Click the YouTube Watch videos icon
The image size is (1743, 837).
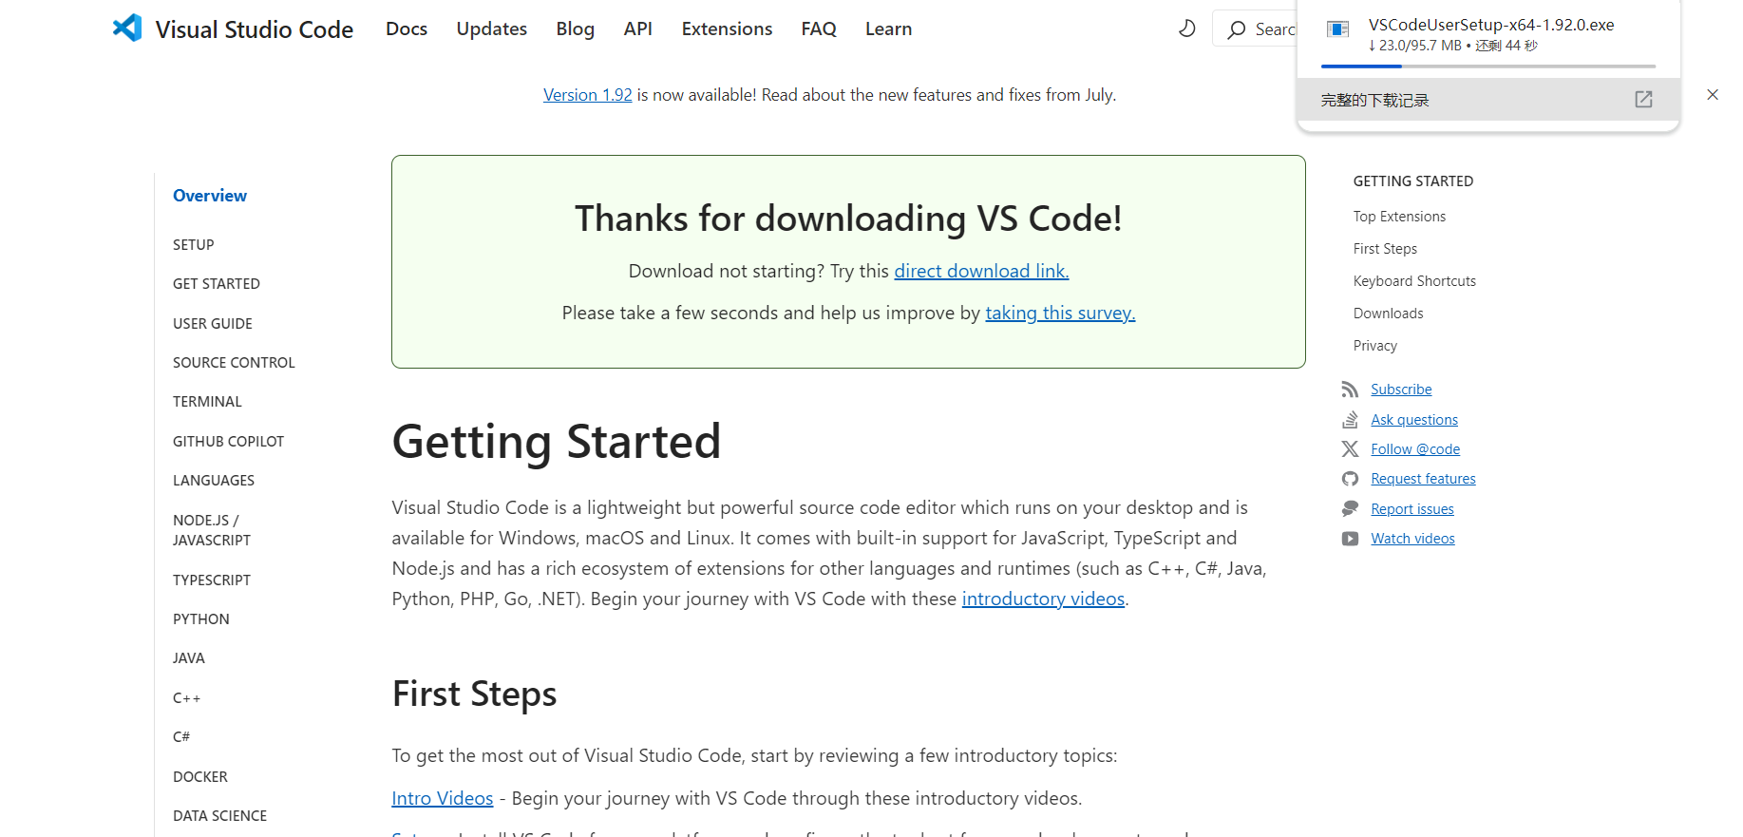[x=1350, y=539]
